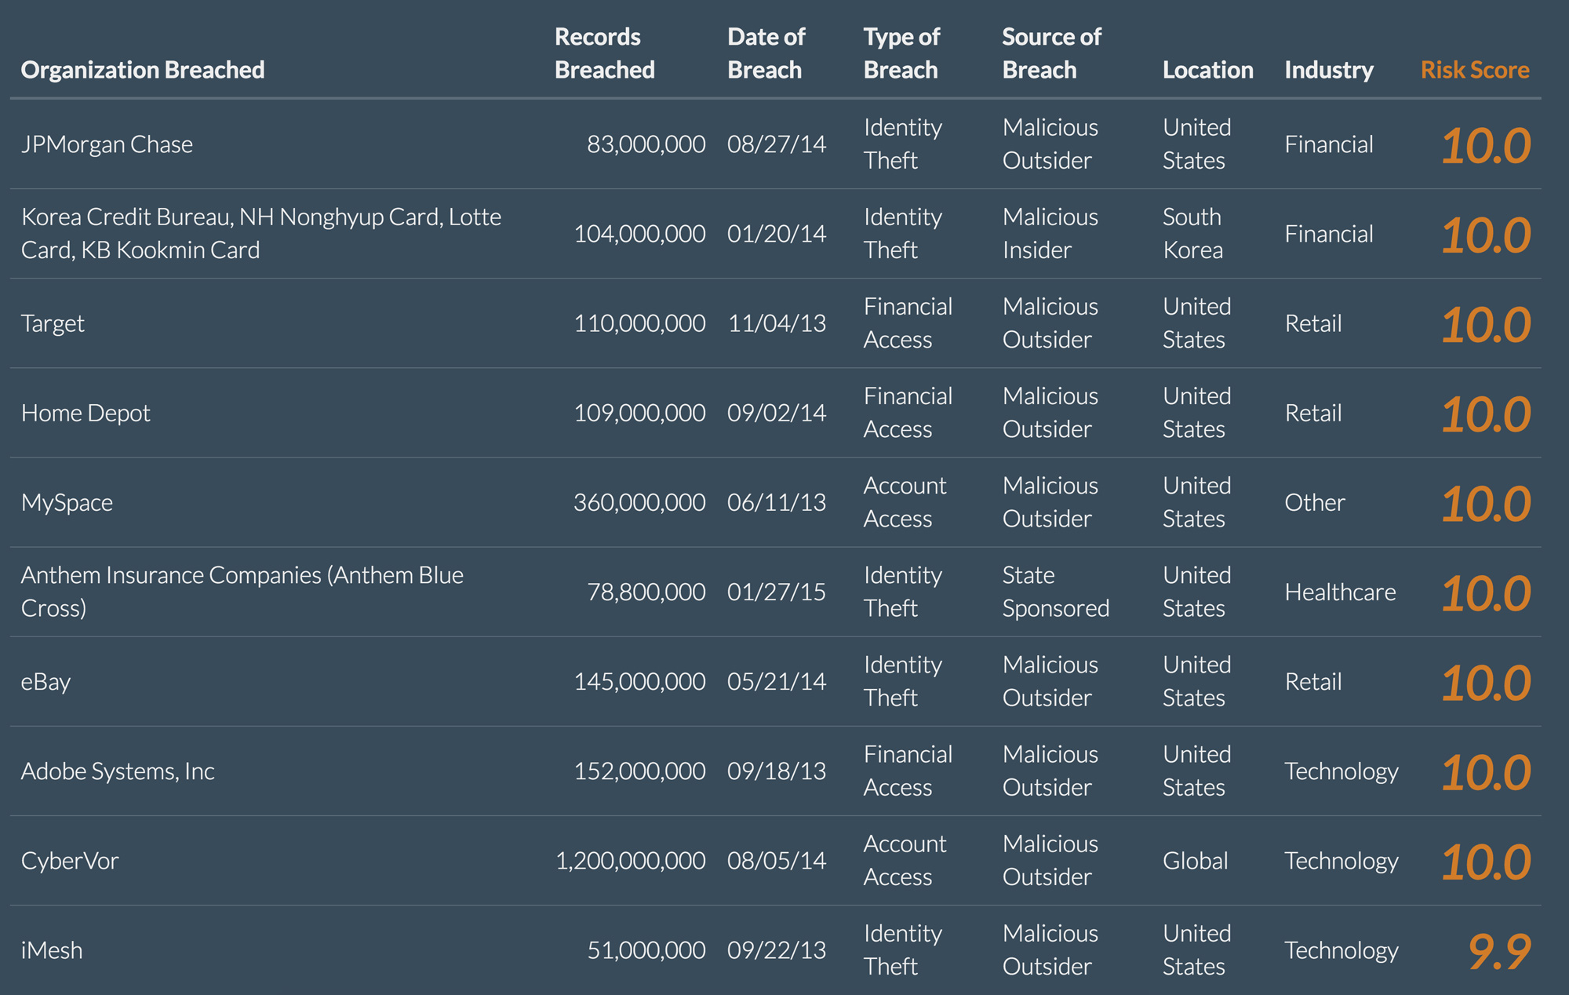Click the 09/02/14 breach date
1569x995 pixels.
pos(777,413)
